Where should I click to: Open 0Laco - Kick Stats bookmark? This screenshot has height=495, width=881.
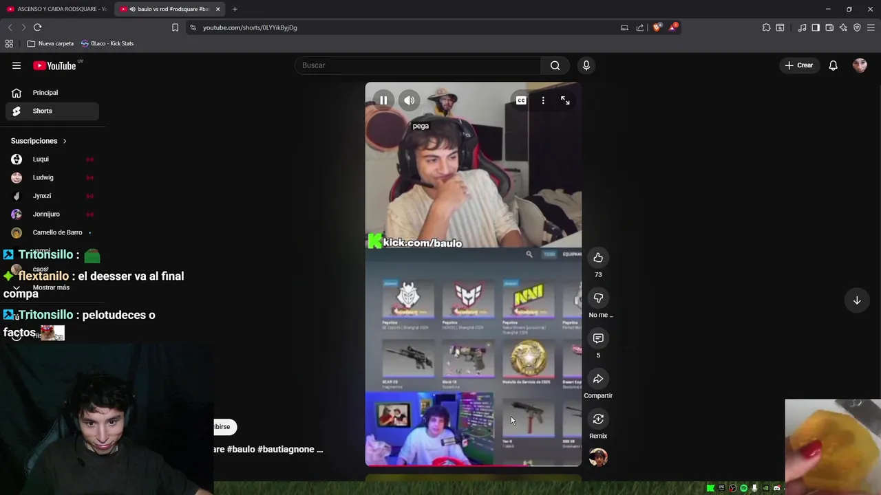[x=107, y=43]
